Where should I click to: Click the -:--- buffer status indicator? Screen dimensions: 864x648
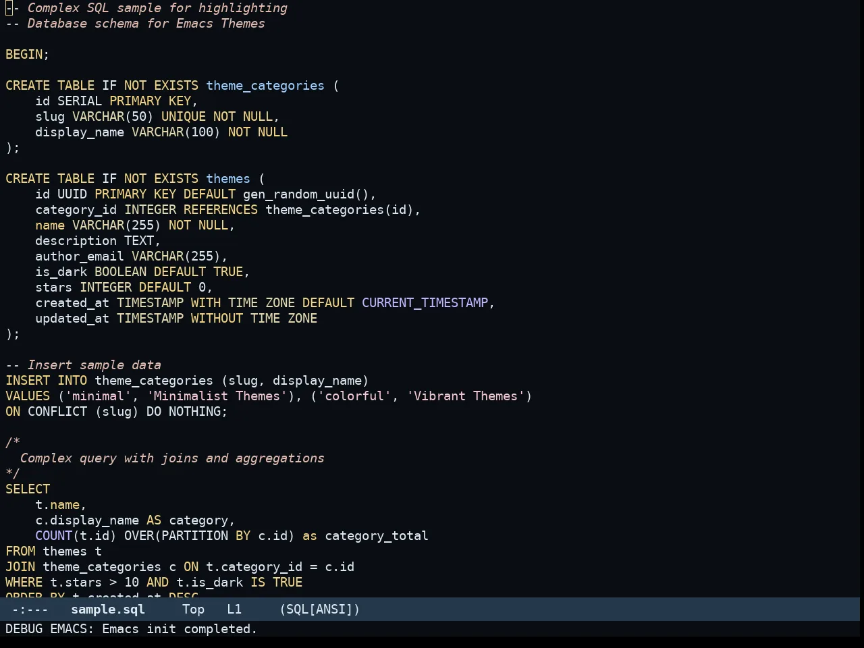30,610
